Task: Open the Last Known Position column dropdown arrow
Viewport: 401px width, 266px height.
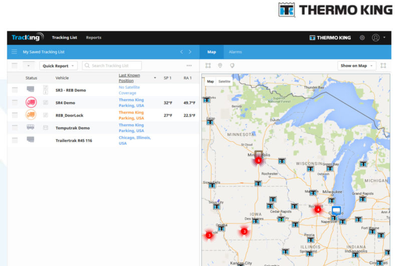Action: pyautogui.click(x=155, y=78)
